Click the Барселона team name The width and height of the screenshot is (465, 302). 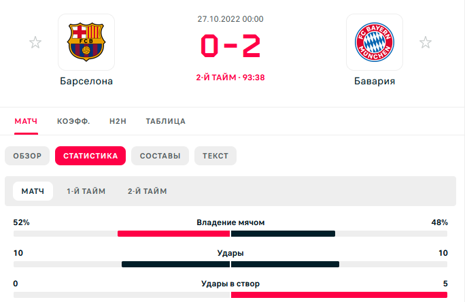pos(86,81)
